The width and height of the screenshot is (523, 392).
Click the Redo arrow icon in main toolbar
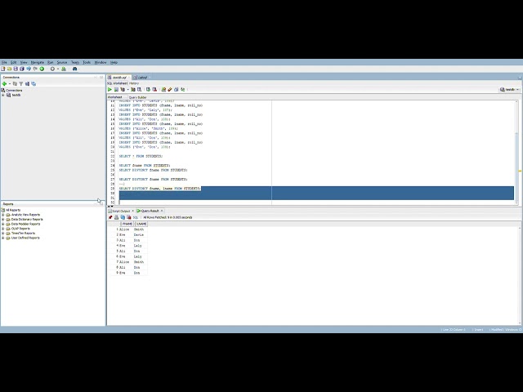[35, 69]
